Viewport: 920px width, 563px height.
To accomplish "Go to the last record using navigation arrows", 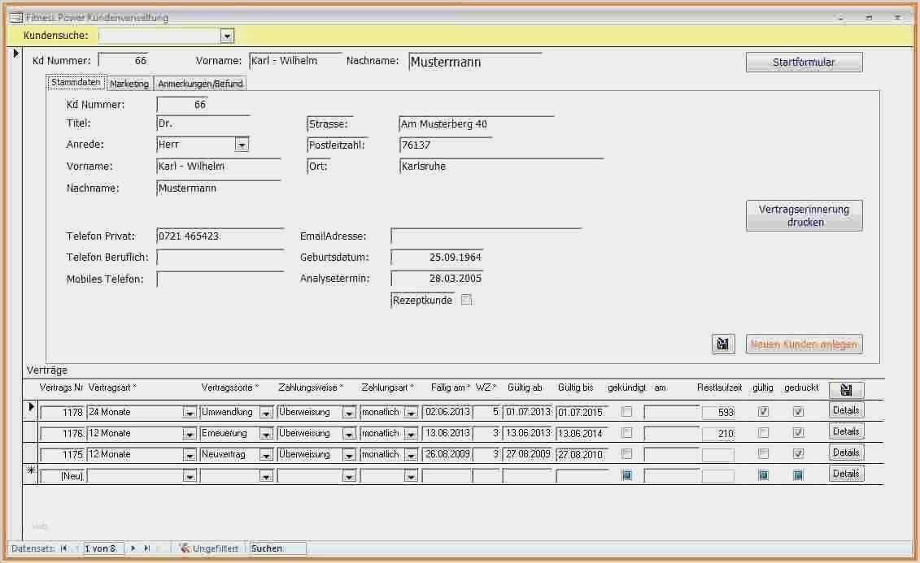I will pos(146,548).
